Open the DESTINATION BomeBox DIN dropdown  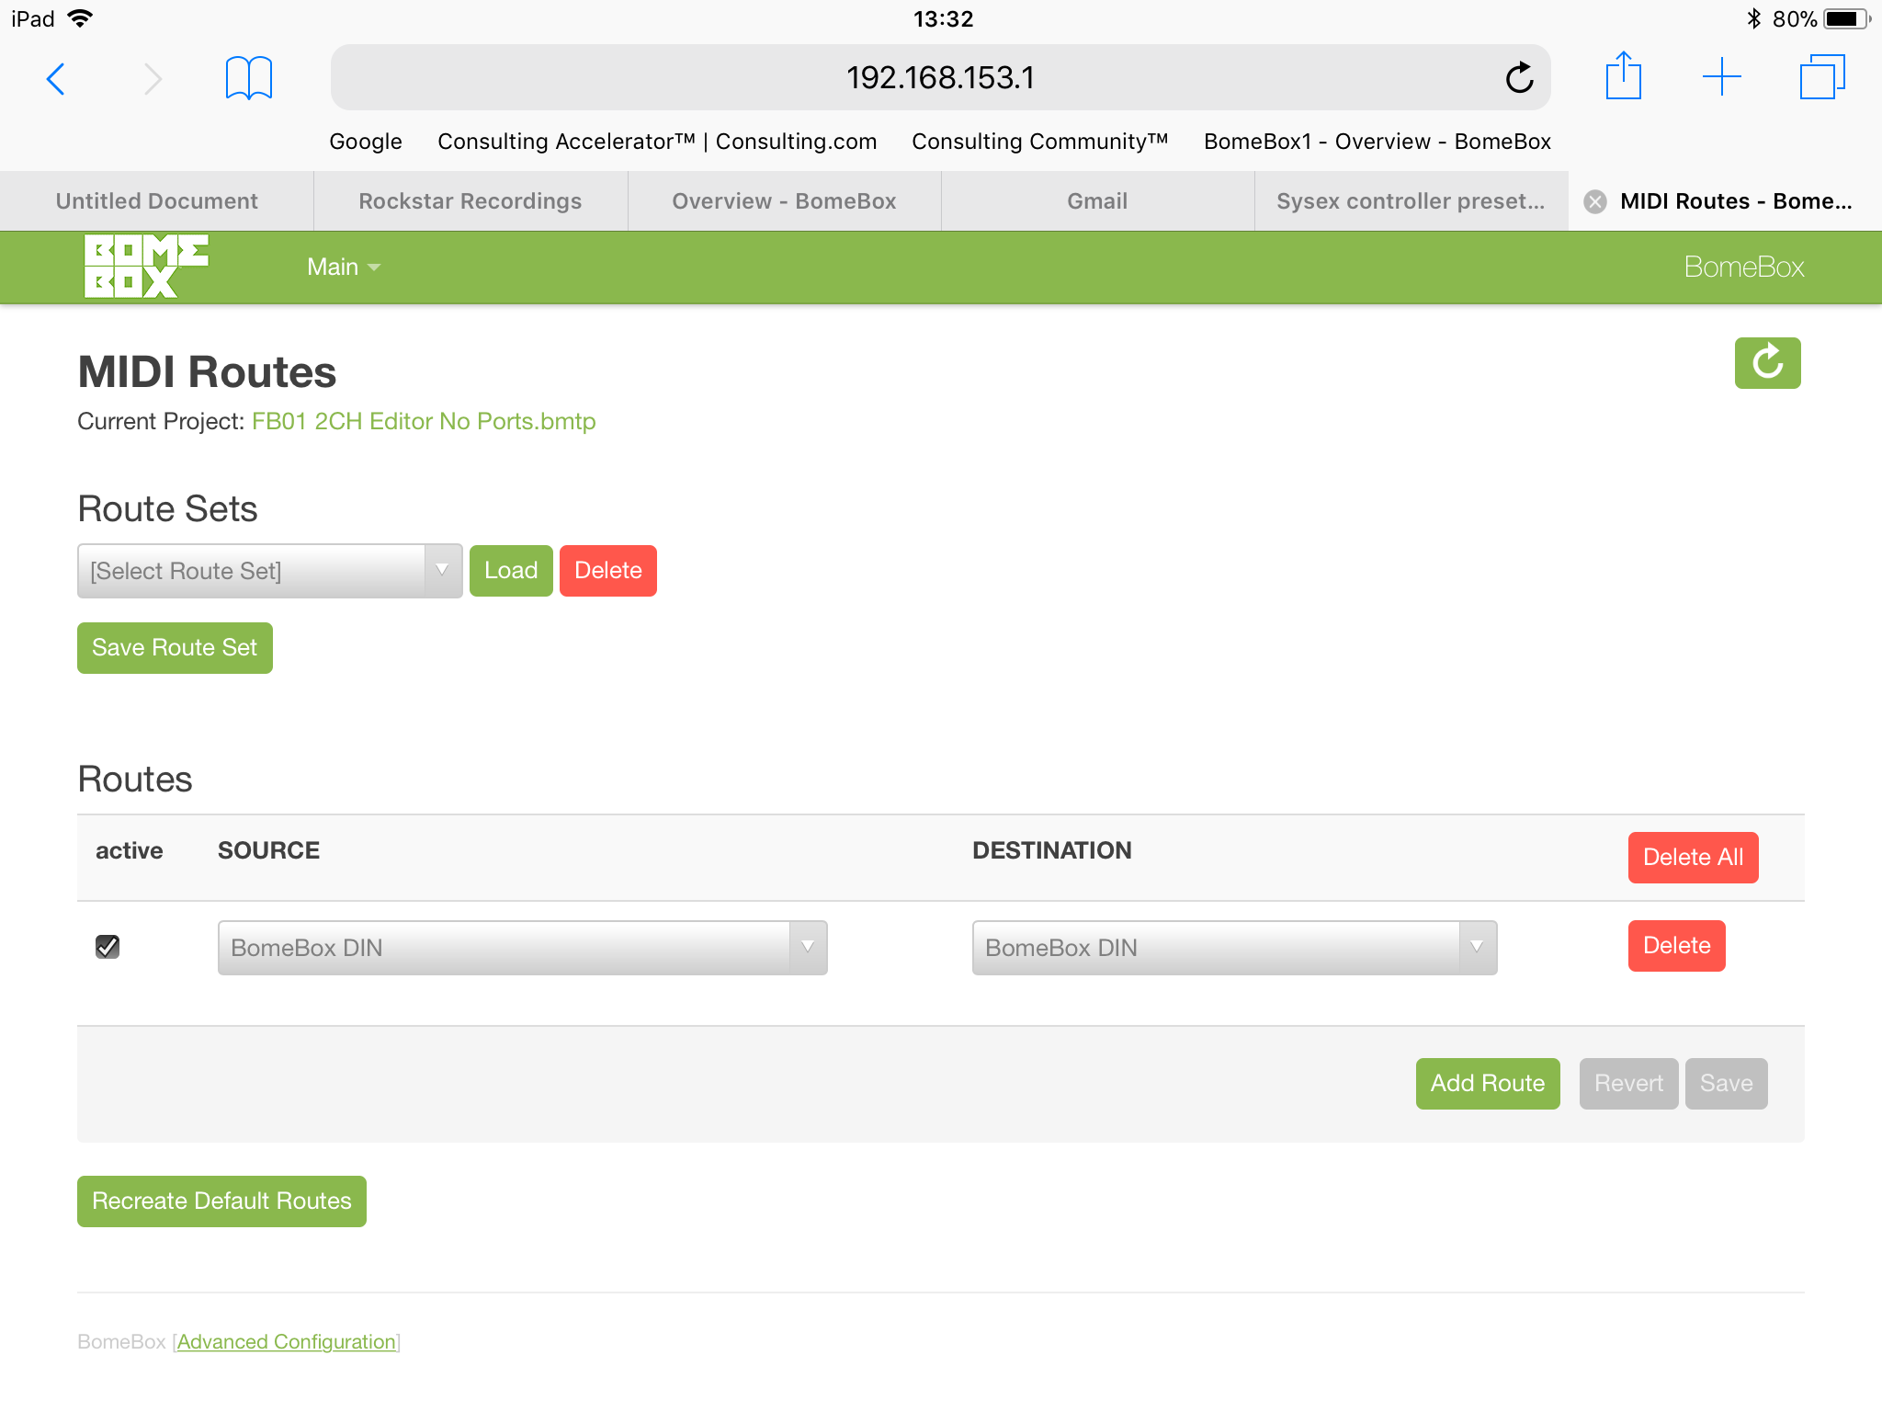tap(1234, 948)
